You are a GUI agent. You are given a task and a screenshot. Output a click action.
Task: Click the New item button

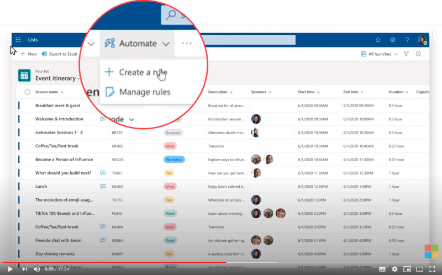(29, 54)
